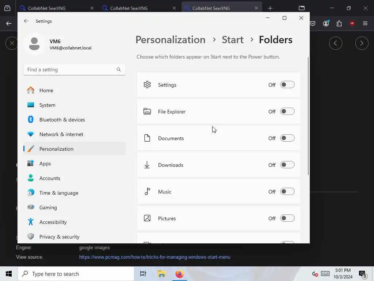Click the Gaming controller icon
The height and width of the screenshot is (281, 374).
click(31, 207)
